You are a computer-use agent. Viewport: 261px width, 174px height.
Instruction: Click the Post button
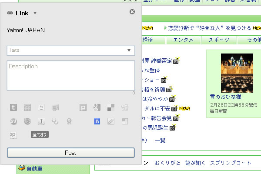tap(71, 153)
